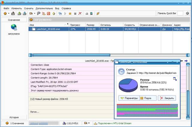Sort by the Скорость column header

(131, 25)
